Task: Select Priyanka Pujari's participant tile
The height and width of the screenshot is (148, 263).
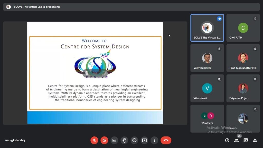Action: point(243,88)
